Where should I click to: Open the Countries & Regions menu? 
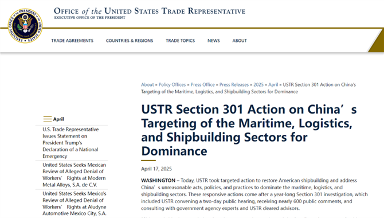130,41
